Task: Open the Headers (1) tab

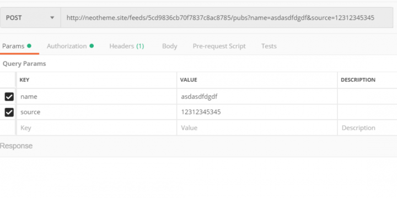Action: (127, 46)
